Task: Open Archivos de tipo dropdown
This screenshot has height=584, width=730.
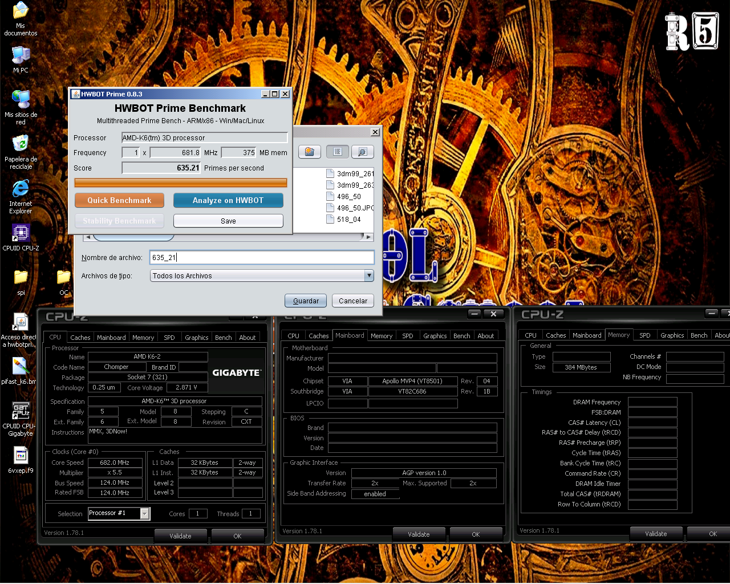Action: (369, 275)
